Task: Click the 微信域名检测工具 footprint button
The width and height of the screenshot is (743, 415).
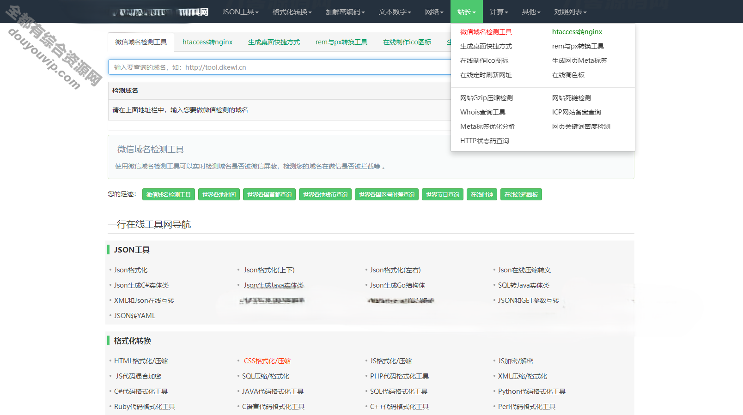Action: click(169, 194)
